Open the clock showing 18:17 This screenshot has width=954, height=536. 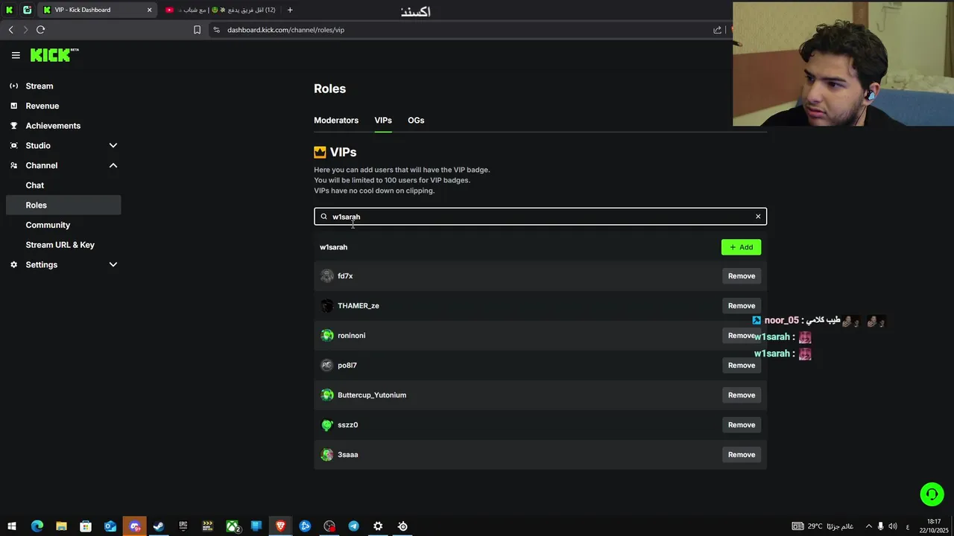(934, 526)
